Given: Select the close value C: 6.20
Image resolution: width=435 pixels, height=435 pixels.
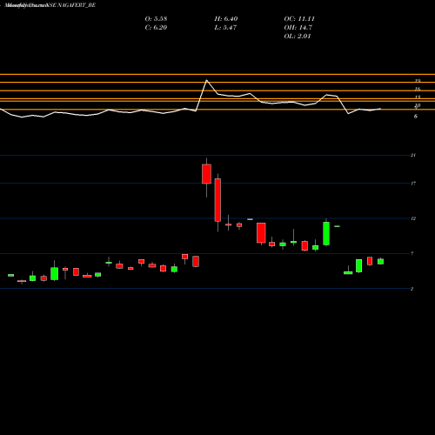Looking at the screenshot, I should point(156,28).
